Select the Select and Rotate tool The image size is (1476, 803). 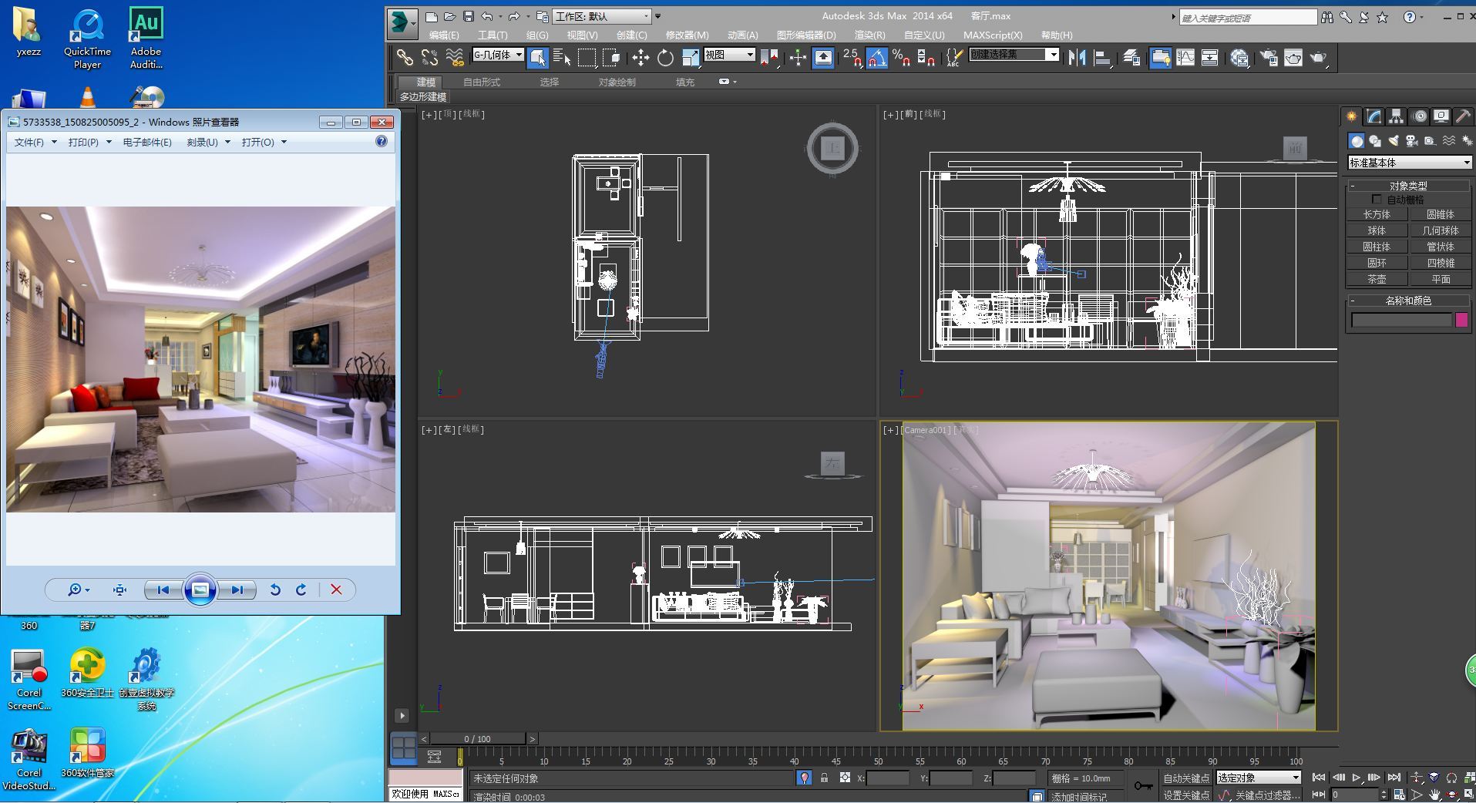pyautogui.click(x=666, y=57)
